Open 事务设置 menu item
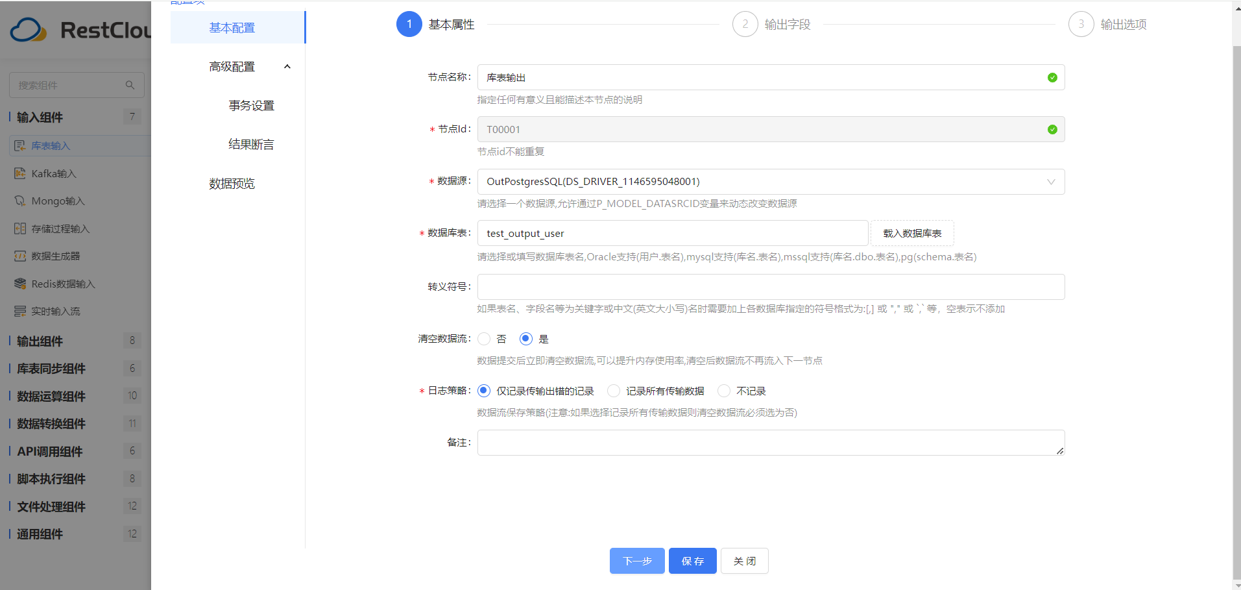The image size is (1241, 590). click(x=251, y=106)
